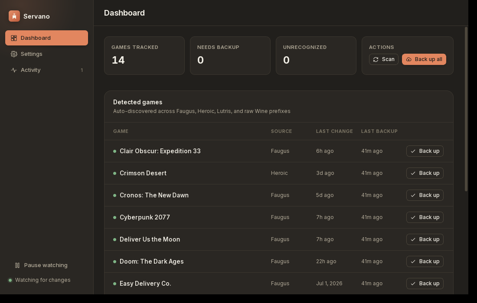Click the Dashboard page title
The width and height of the screenshot is (477, 303).
124,13
